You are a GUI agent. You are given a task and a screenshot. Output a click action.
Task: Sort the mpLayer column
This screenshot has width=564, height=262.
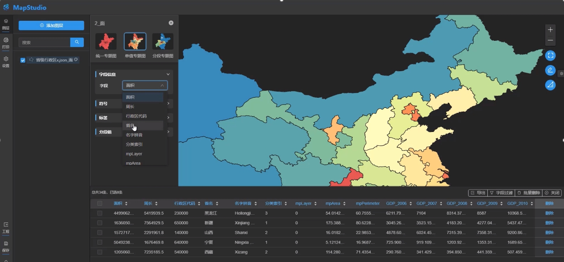(315, 204)
